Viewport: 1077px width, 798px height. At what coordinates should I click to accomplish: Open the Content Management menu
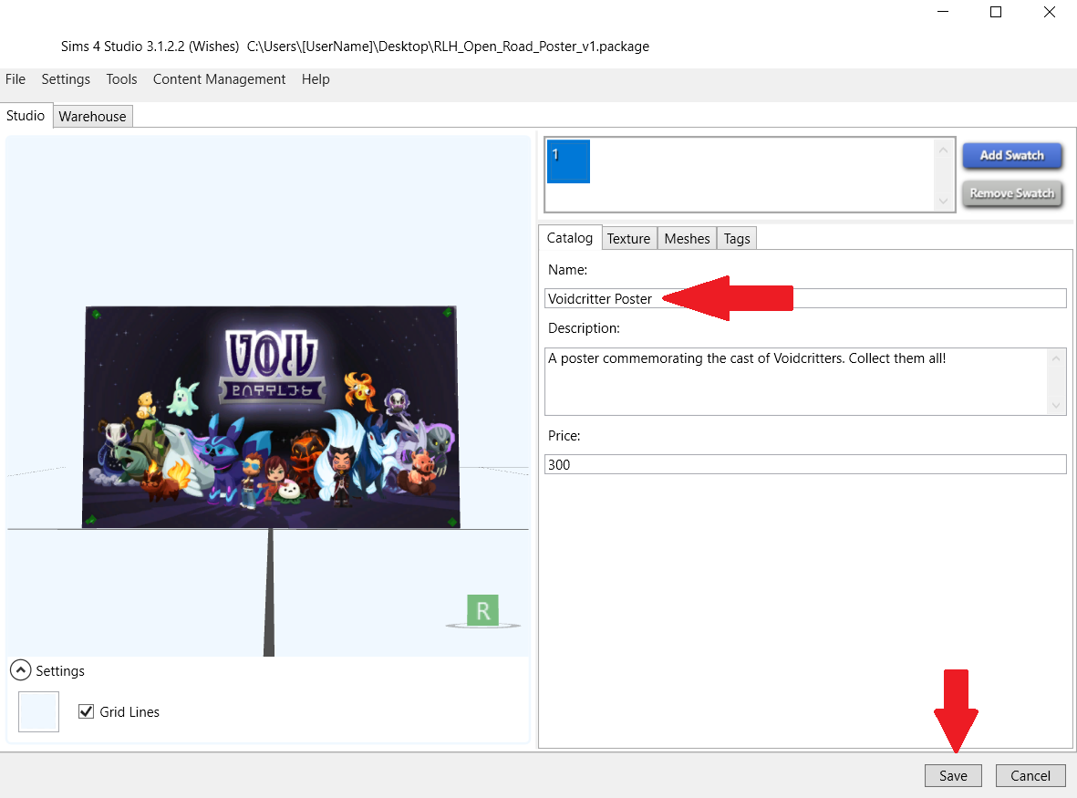click(219, 79)
